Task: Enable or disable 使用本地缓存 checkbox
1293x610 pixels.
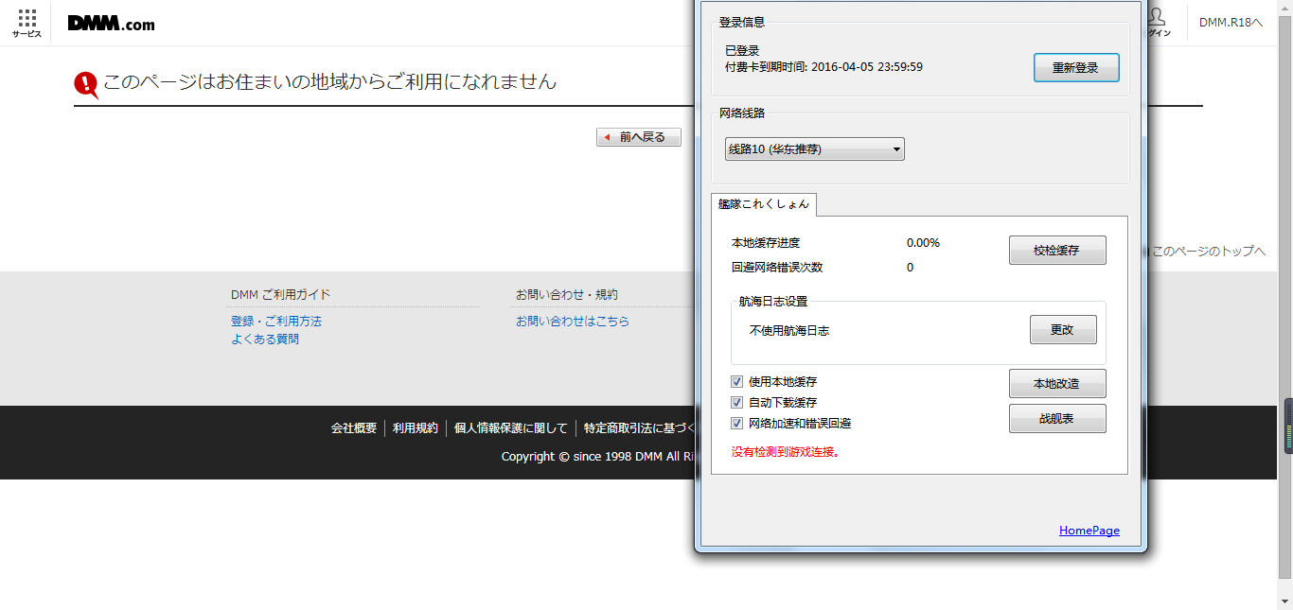Action: pyautogui.click(x=736, y=382)
